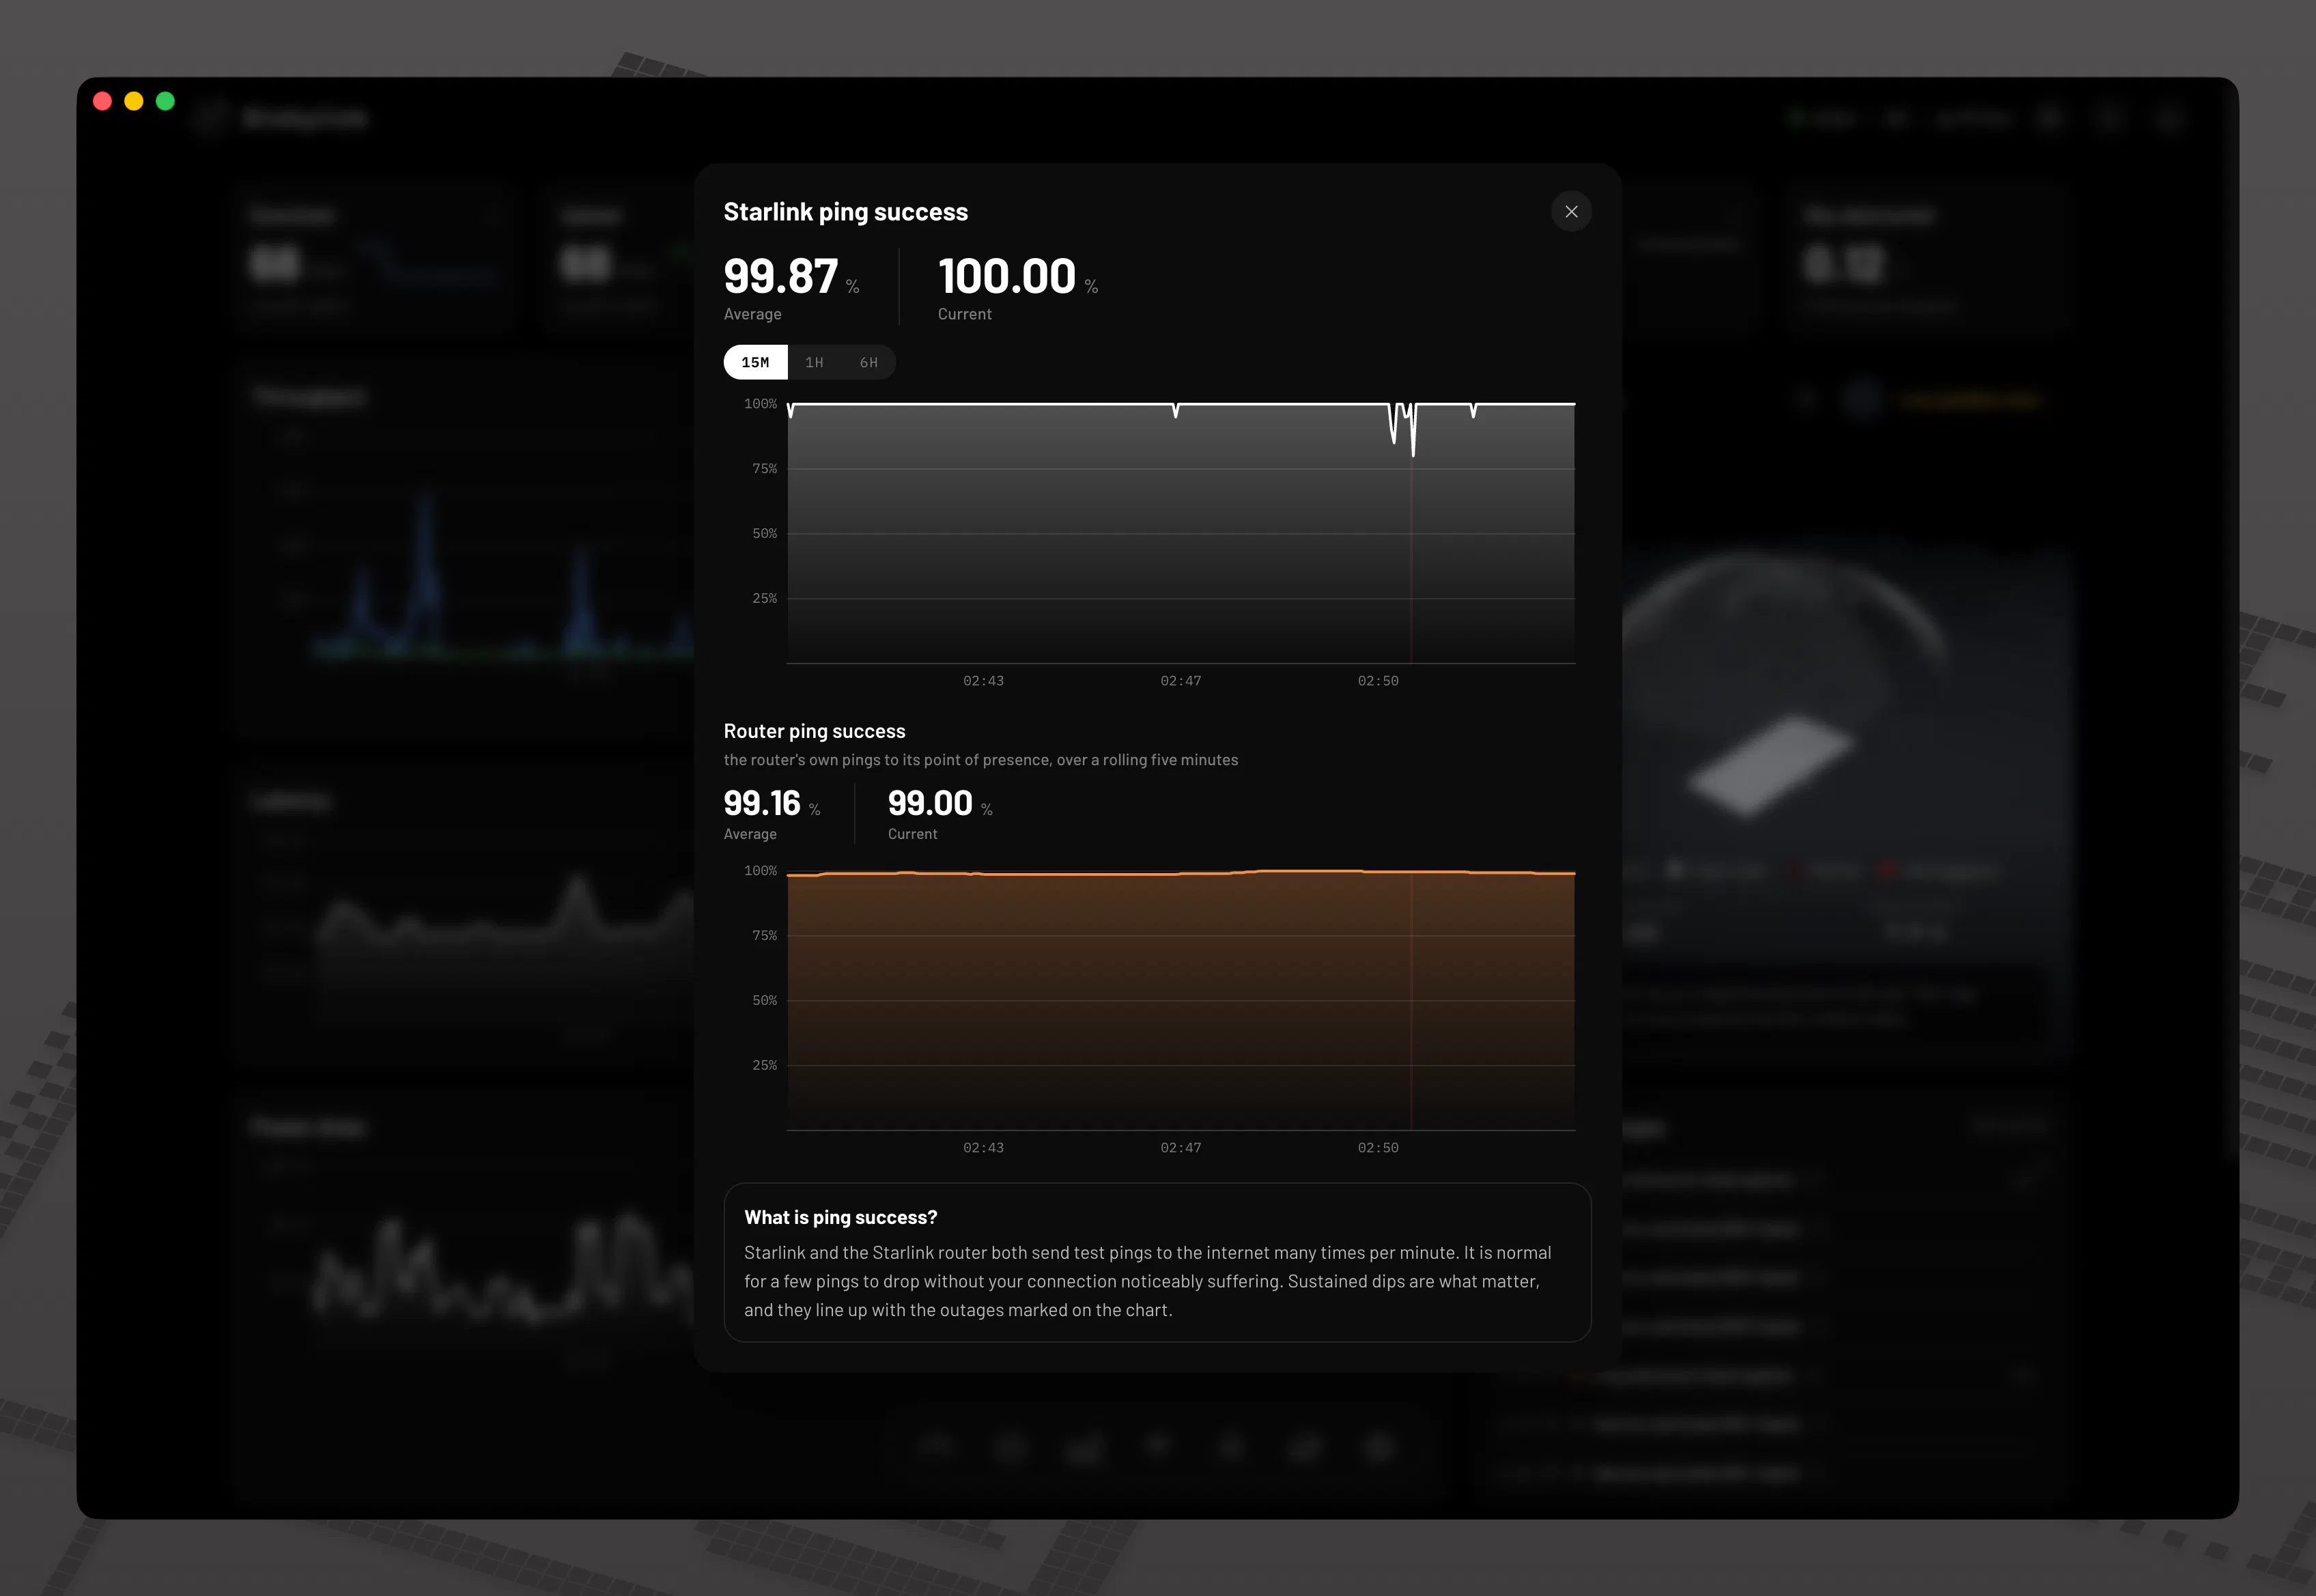Click the 50% axis label on the Starlink chart

[764, 534]
